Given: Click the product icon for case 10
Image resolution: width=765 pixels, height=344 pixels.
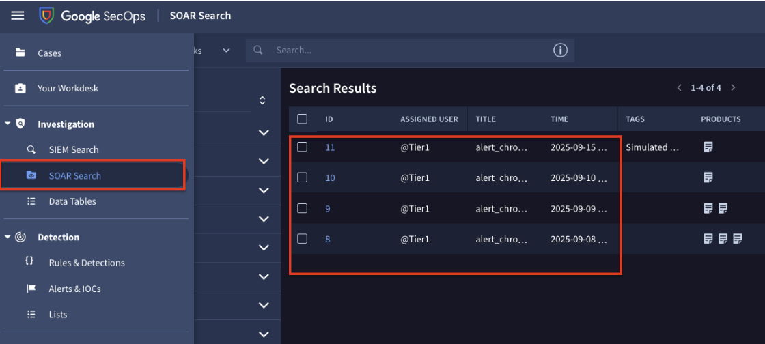Looking at the screenshot, I should pyautogui.click(x=708, y=177).
